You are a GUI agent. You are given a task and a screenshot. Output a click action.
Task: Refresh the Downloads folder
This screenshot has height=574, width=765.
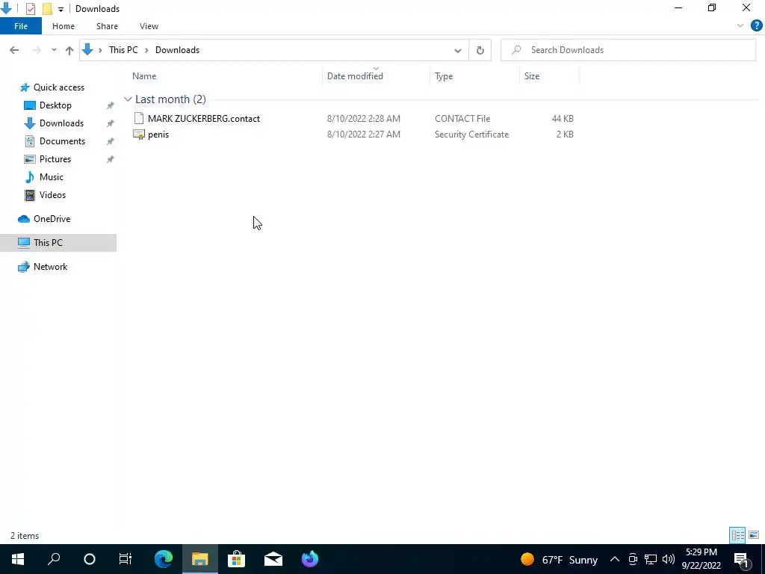(x=480, y=50)
